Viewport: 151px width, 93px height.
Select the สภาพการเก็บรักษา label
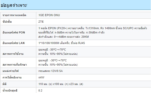pyautogui.click(x=15, y=65)
